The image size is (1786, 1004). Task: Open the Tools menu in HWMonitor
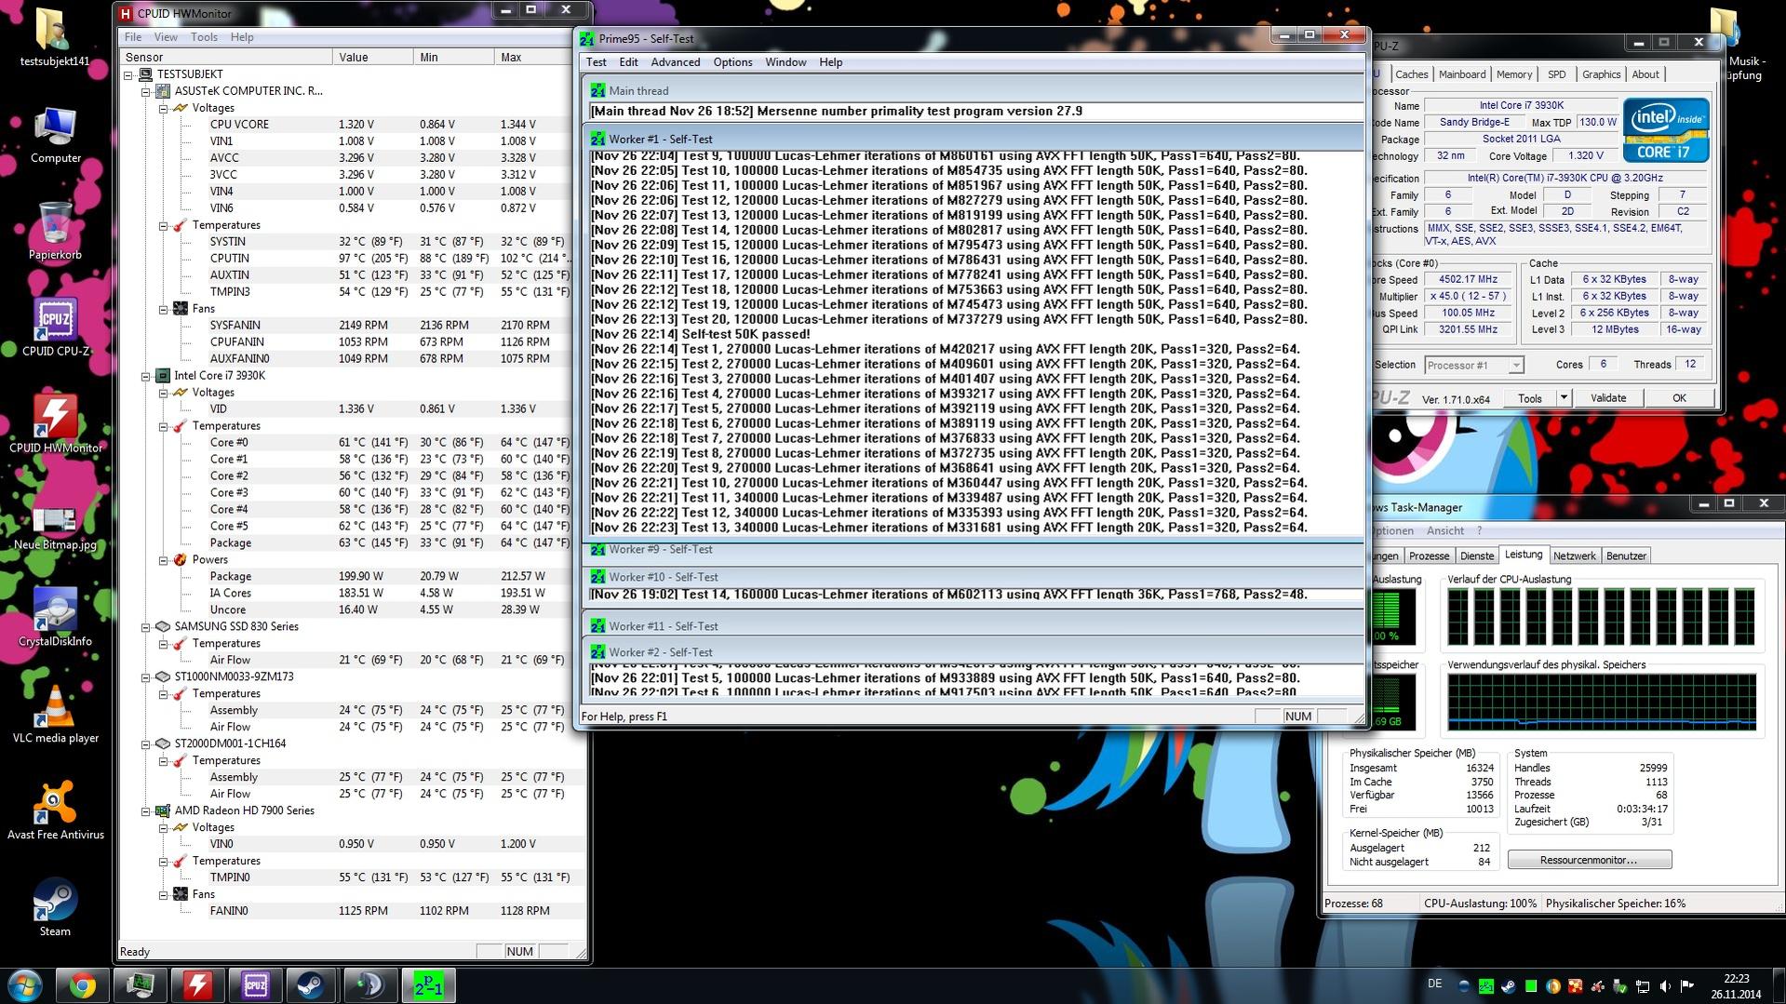[x=204, y=37]
